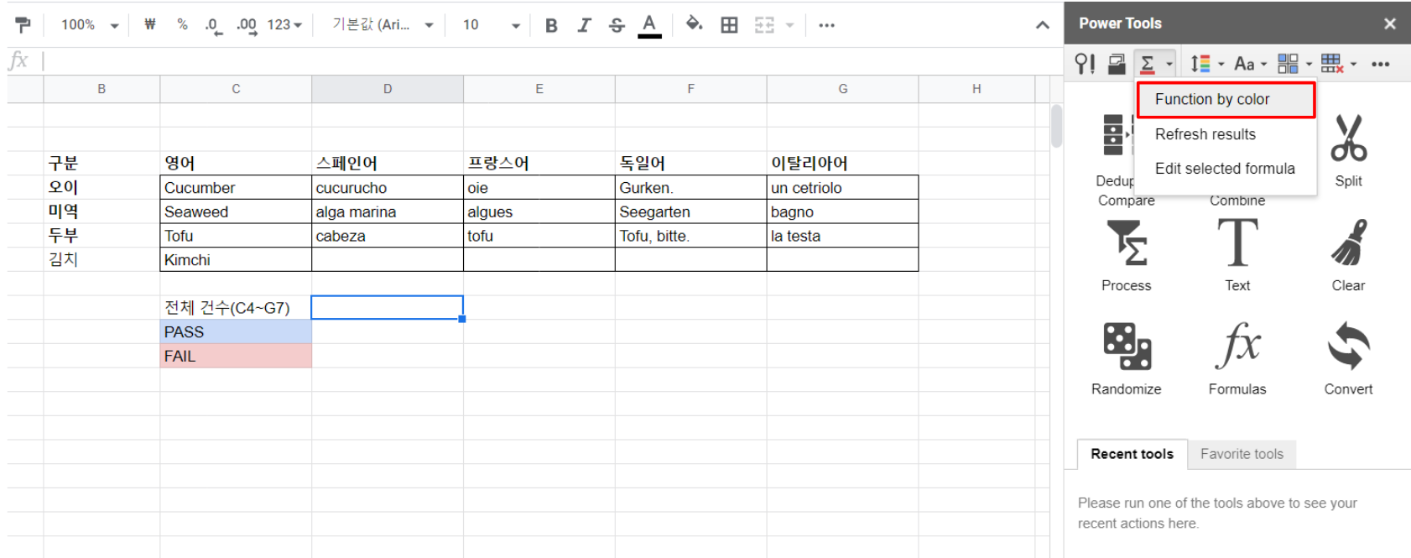Screen dimensions: 1411x558
Task: Open the font family dropdown
Action: pyautogui.click(x=383, y=25)
